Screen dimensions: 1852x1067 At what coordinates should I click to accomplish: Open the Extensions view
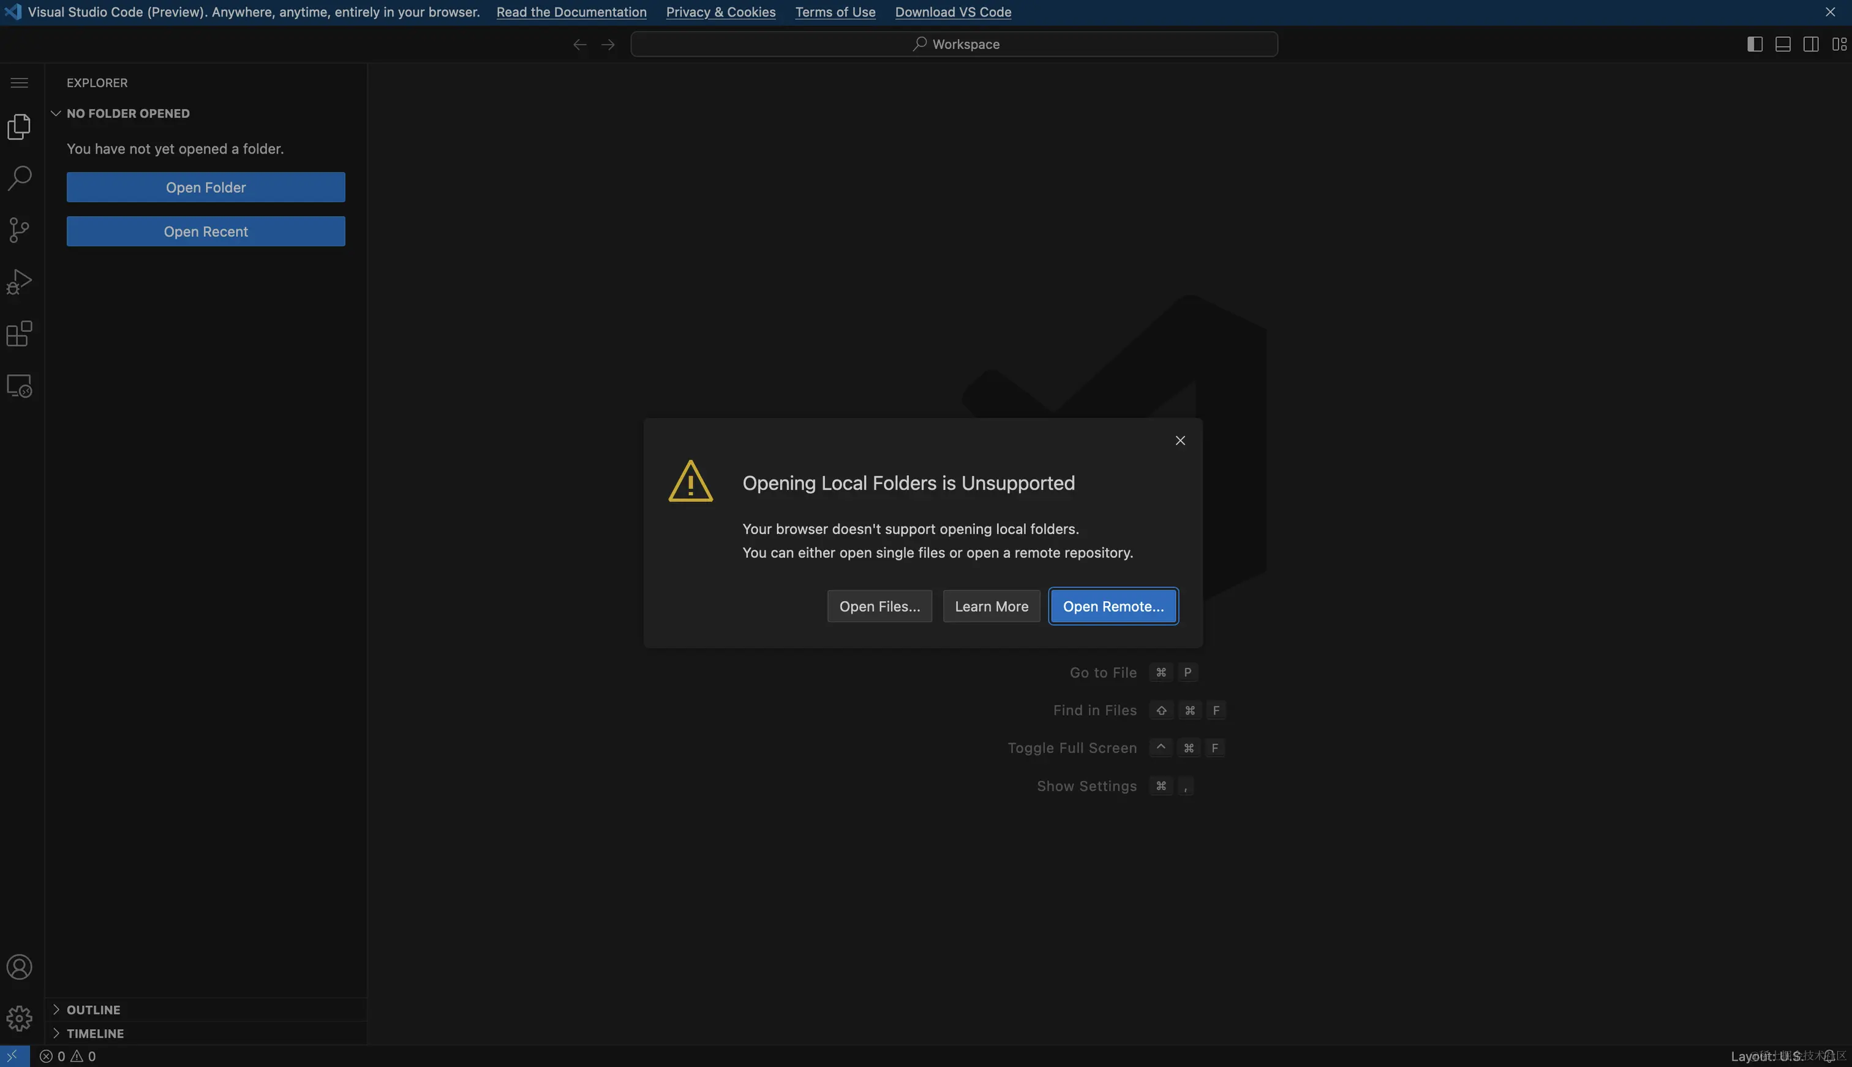[20, 334]
